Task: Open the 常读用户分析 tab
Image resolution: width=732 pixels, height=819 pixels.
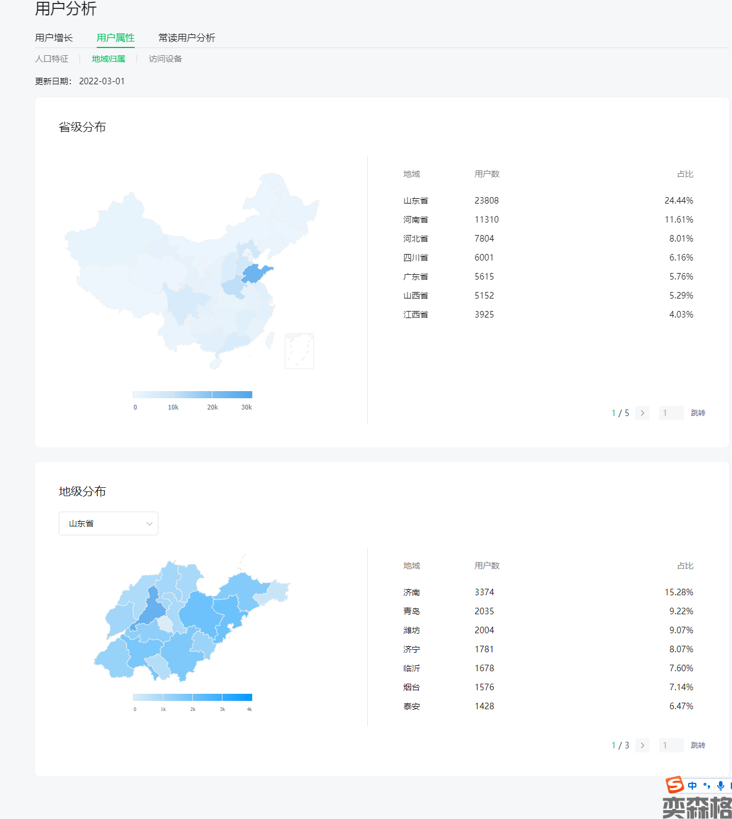Action: [x=186, y=38]
